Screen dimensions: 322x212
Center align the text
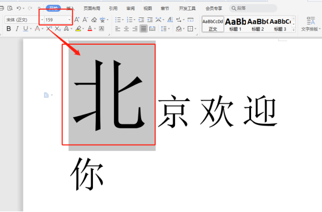pyautogui.click(x=126, y=28)
